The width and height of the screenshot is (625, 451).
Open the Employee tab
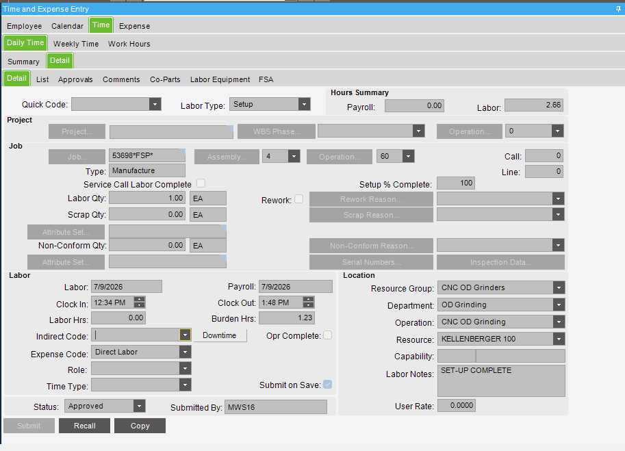(25, 26)
